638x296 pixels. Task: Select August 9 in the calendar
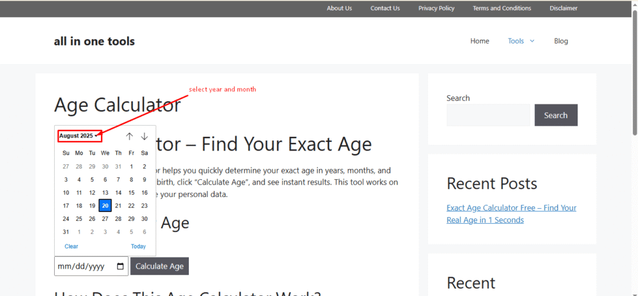(x=144, y=180)
